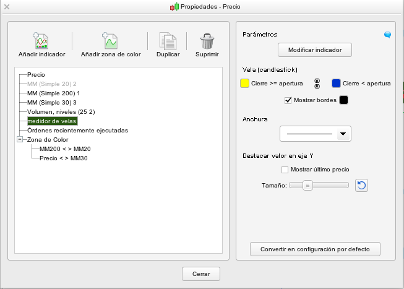The height and width of the screenshot is (289, 404).
Task: Enable Mostrar último precio checkbox
Action: [x=285, y=170]
